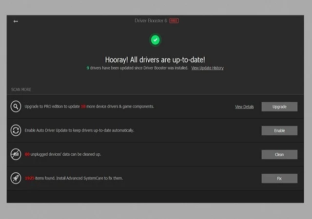Screen dimensions: 312x219
Task: Click the SCAN MORE section label
Action: point(21,90)
